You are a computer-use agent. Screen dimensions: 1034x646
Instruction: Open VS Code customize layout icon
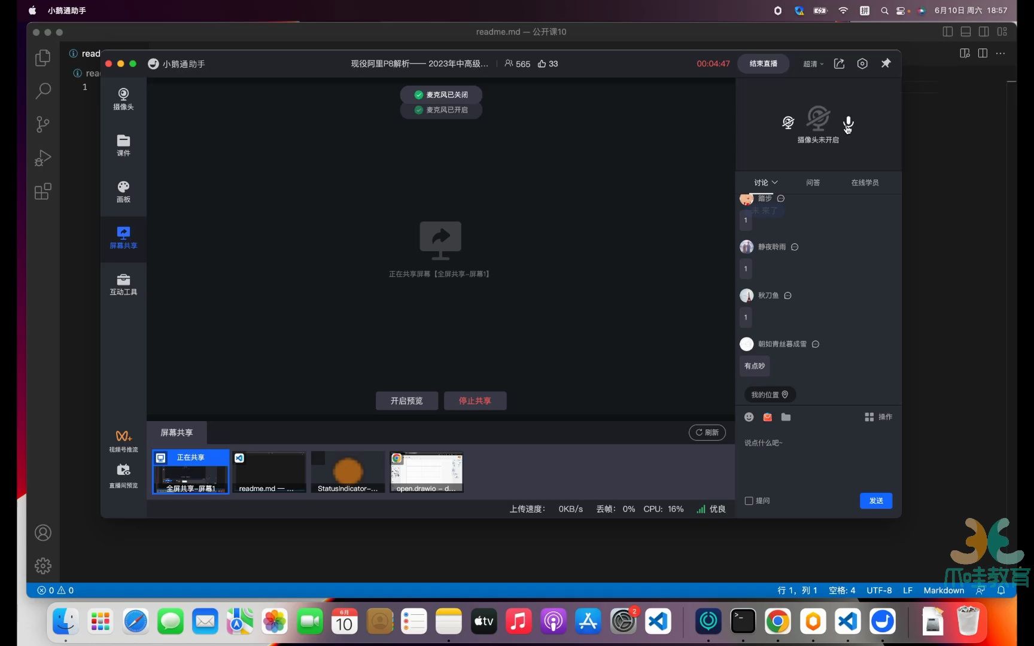(1002, 32)
